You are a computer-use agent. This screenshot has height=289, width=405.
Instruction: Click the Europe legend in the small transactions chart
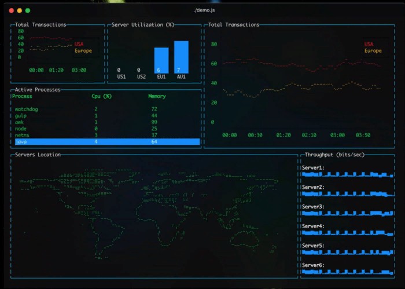click(83, 50)
